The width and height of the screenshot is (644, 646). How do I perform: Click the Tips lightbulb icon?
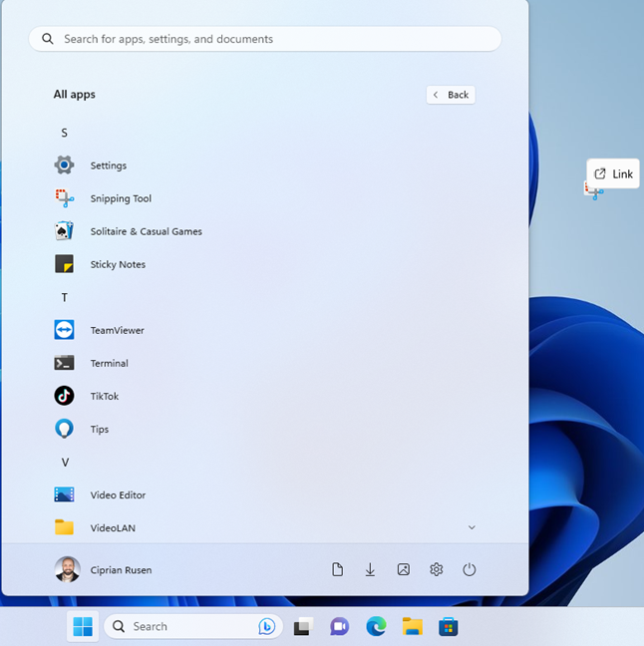(x=64, y=429)
